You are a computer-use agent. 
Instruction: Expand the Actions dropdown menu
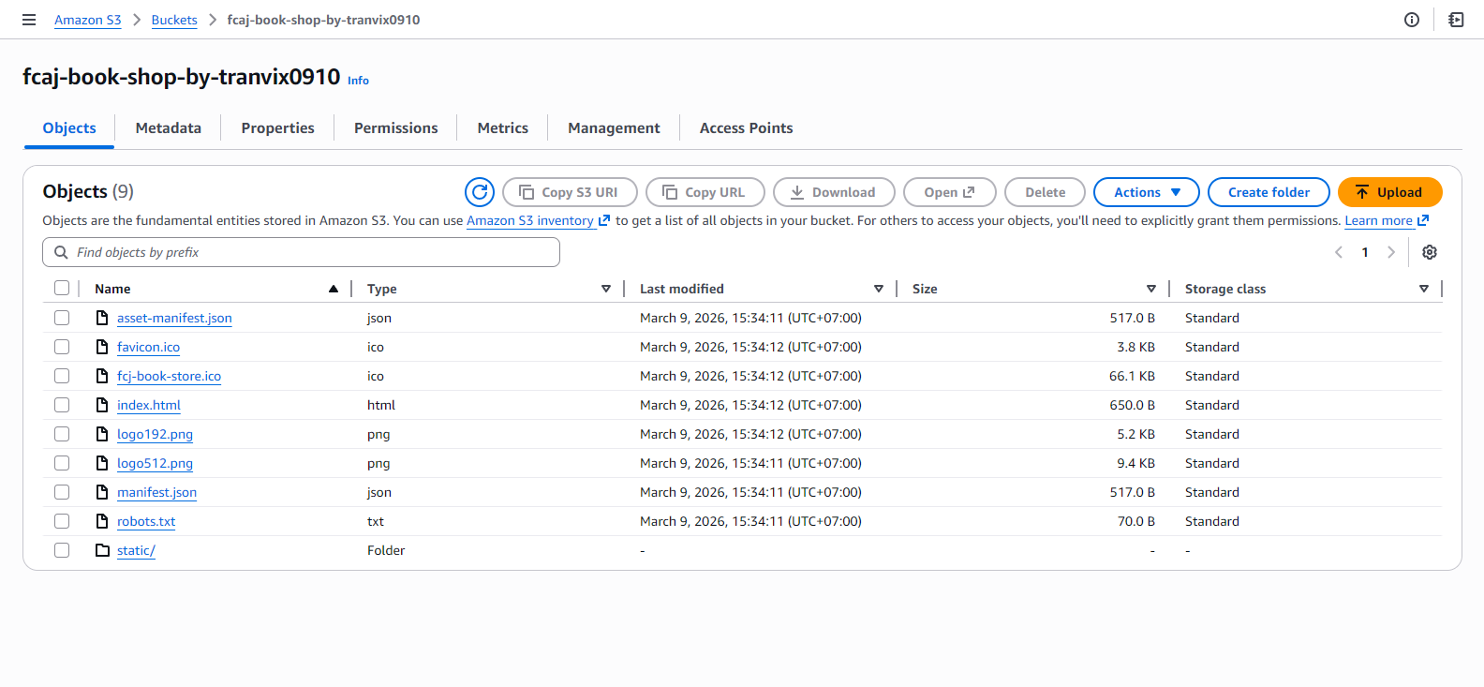1147,192
